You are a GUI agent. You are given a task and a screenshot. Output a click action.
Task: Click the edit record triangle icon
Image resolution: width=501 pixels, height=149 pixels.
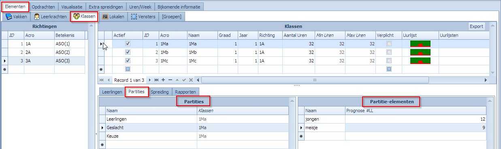point(177,80)
